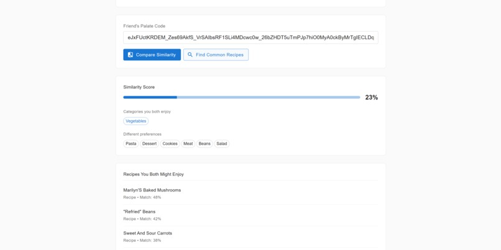
Task: Click the 'Categories you both enjoy' label
Action: 147,111
